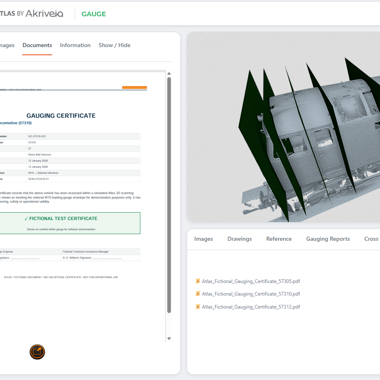The image size is (380, 380).
Task: Open the lower panel Images tab
Action: (x=203, y=239)
